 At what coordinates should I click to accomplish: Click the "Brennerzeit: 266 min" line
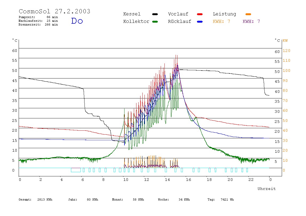point(38,24)
